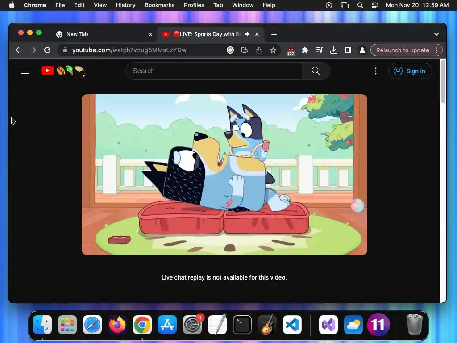
Task: Open Launchpad from the Dock
Action: coord(67,325)
